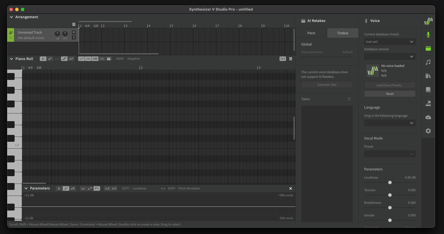Mute the Unnamed Track

74,32
